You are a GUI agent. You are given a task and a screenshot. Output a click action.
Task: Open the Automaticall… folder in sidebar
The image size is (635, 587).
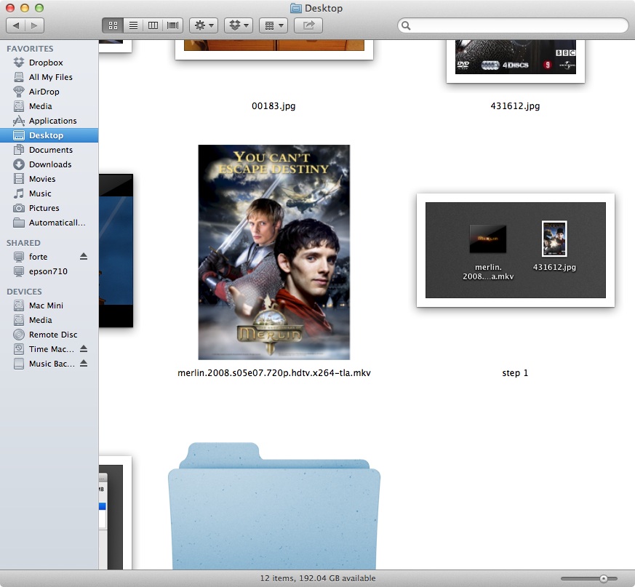(x=49, y=223)
